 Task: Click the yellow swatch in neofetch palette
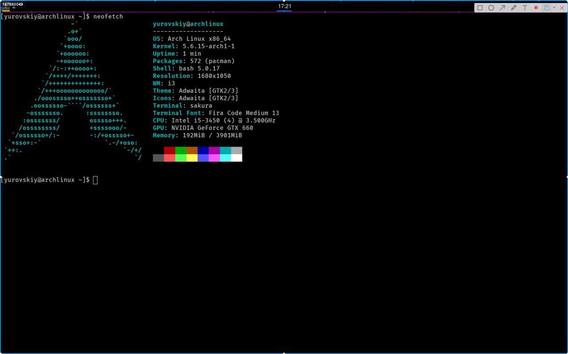tap(192, 158)
